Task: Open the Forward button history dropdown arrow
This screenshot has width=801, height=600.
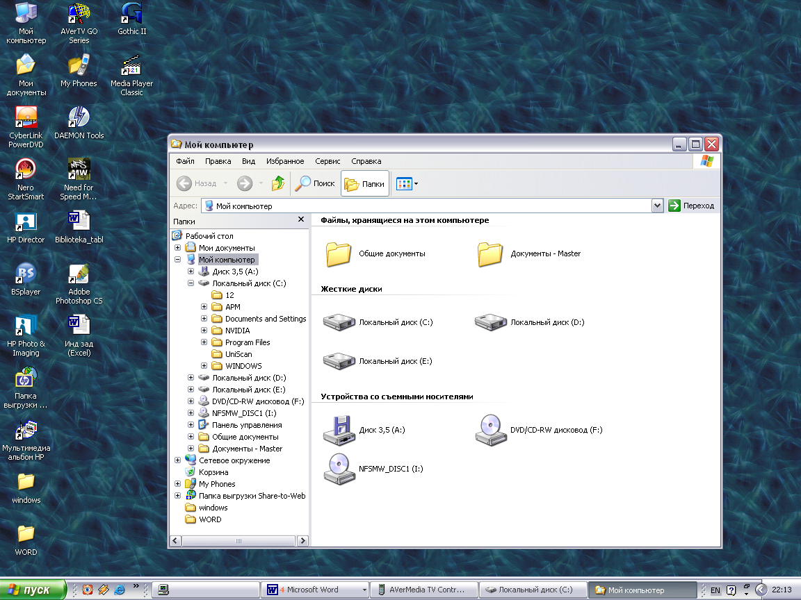Action: [261, 183]
